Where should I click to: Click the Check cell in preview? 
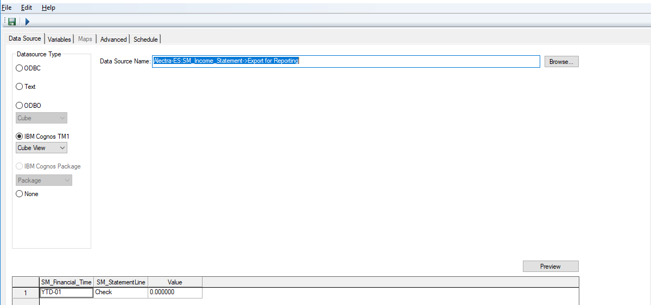121,293
